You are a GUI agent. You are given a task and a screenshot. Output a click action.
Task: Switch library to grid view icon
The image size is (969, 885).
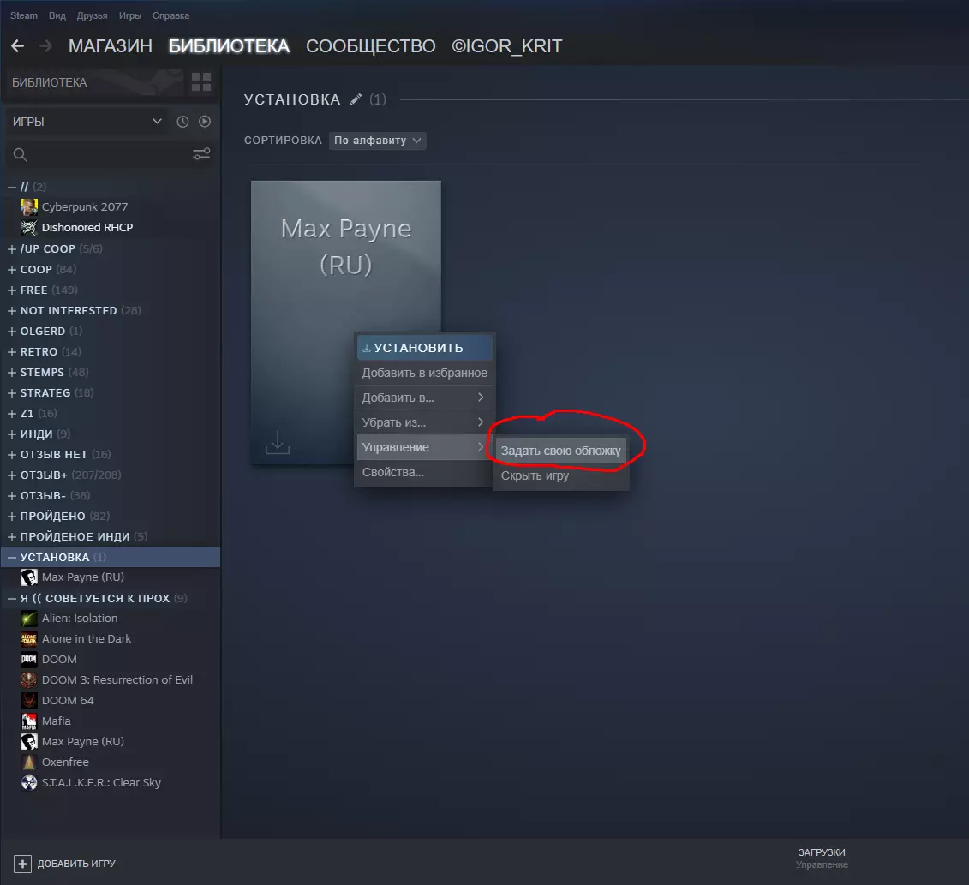pos(201,82)
